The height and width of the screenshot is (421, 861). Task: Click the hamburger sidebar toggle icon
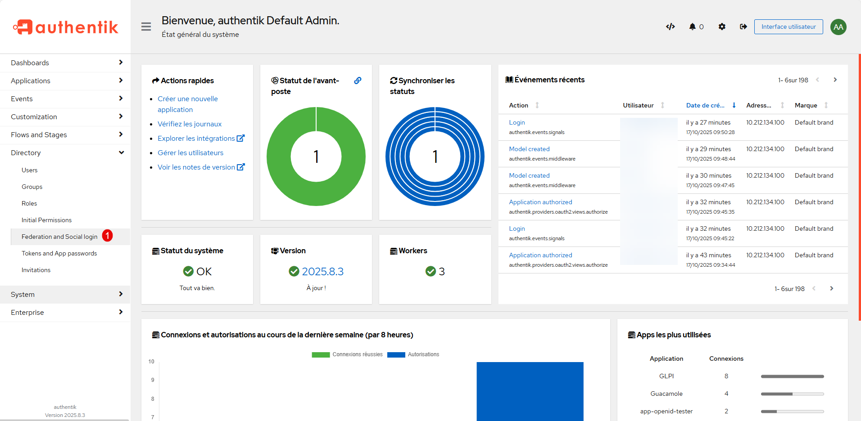pos(146,27)
